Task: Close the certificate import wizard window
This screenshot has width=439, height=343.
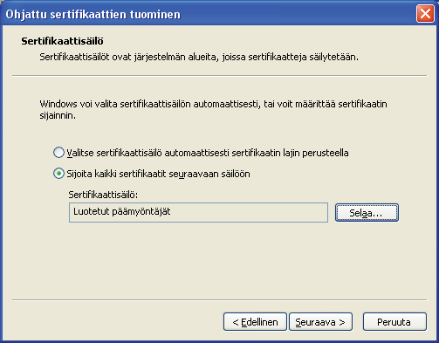Action: point(425,14)
